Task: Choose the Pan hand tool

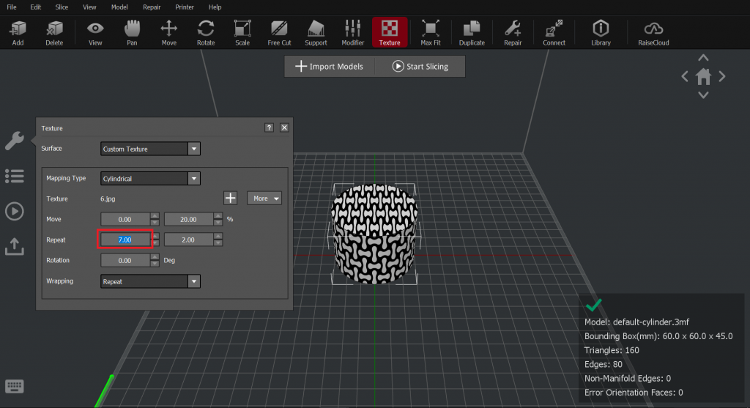Action: click(132, 32)
